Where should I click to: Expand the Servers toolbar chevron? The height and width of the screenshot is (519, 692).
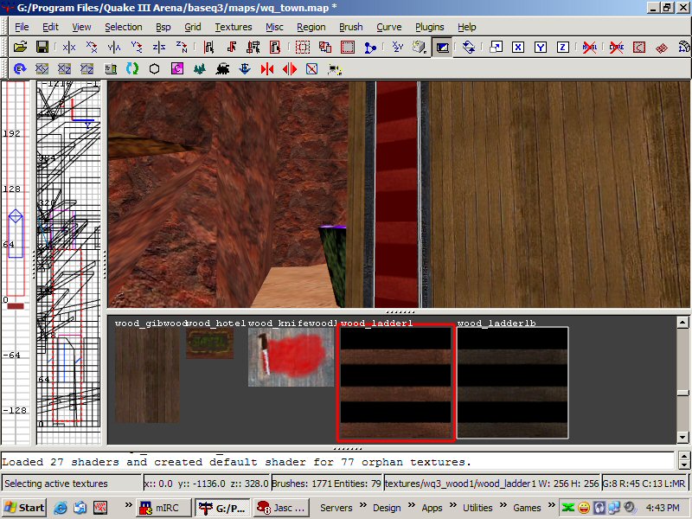point(363,505)
